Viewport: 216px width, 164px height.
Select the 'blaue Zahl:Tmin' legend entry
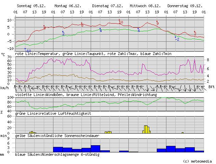click(156, 54)
